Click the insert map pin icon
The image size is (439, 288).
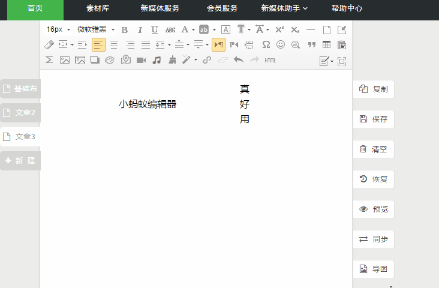[126, 60]
